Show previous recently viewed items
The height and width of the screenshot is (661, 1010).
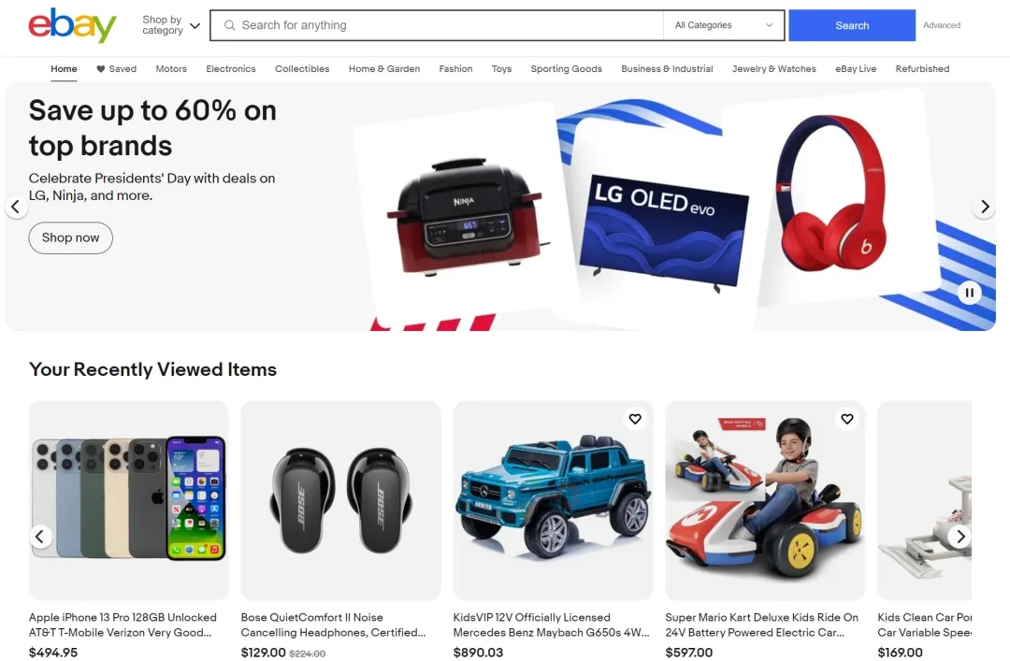click(40, 536)
